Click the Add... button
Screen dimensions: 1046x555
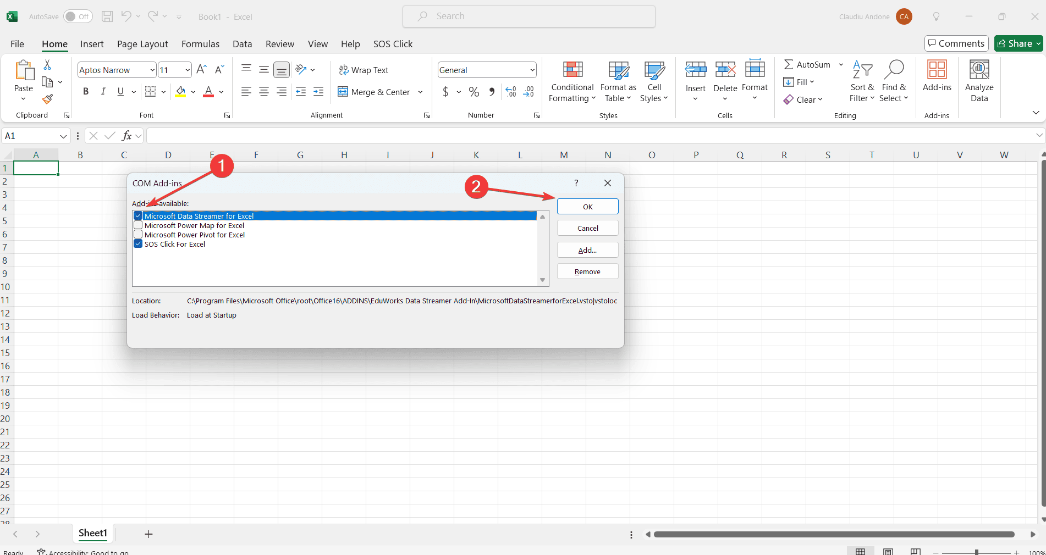click(x=587, y=250)
